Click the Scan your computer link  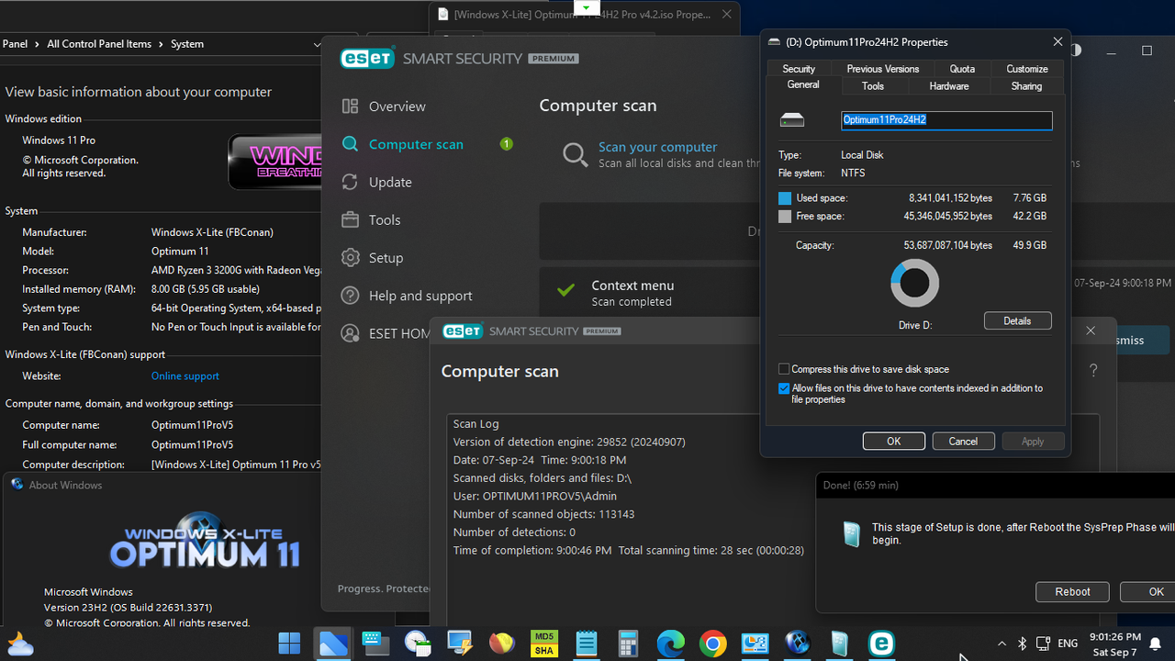click(657, 147)
